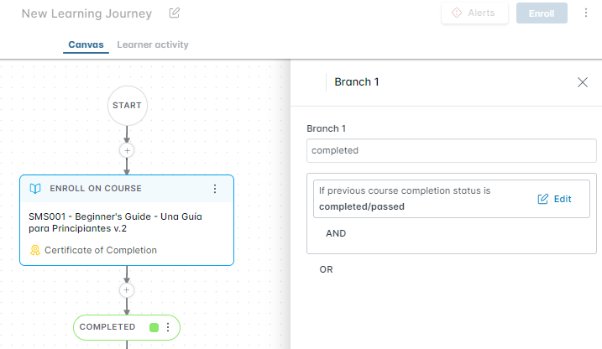The image size is (602, 349).
Task: Click the book icon on the course card
Action: pyautogui.click(x=35, y=189)
